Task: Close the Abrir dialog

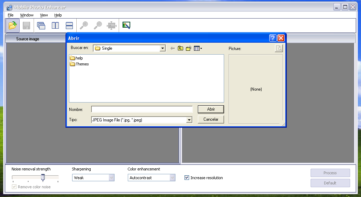Action: point(281,38)
